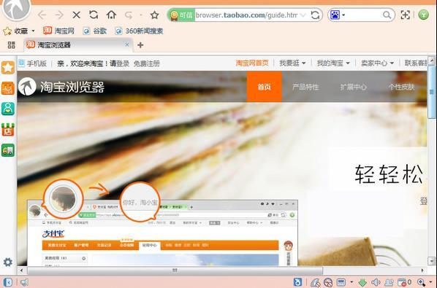Screen dimensions: 437x288
Task: Open sidebar green delivery truck icon
Action: 8,150
